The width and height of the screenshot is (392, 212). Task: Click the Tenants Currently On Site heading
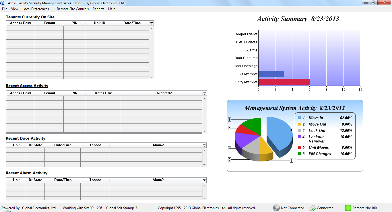30,17
